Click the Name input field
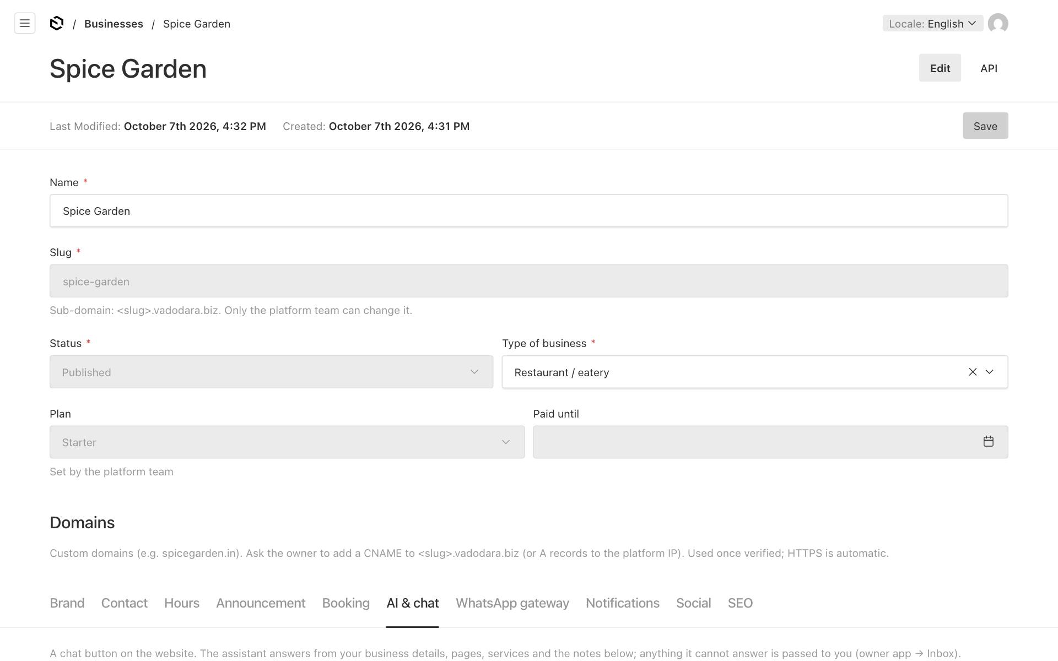This screenshot has height=661, width=1058. [529, 210]
